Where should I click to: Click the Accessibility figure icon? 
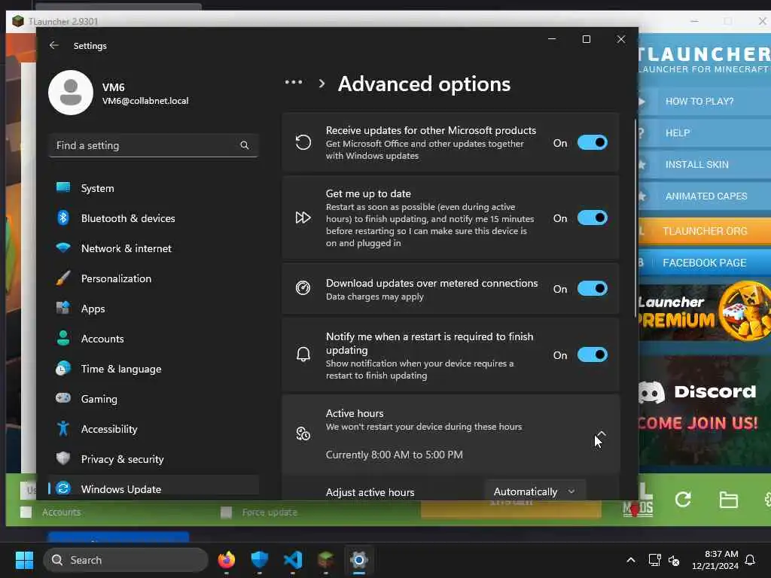point(63,428)
